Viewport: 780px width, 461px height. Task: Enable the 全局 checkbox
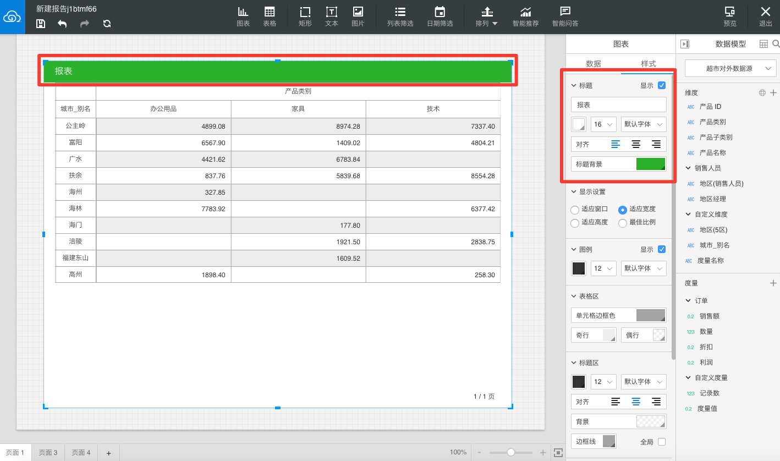click(x=662, y=442)
